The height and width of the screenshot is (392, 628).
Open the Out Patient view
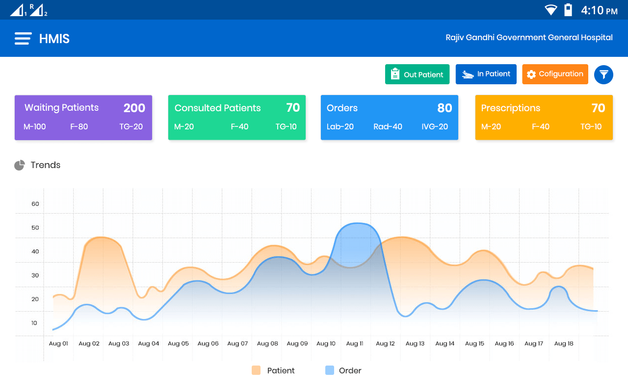tap(417, 74)
